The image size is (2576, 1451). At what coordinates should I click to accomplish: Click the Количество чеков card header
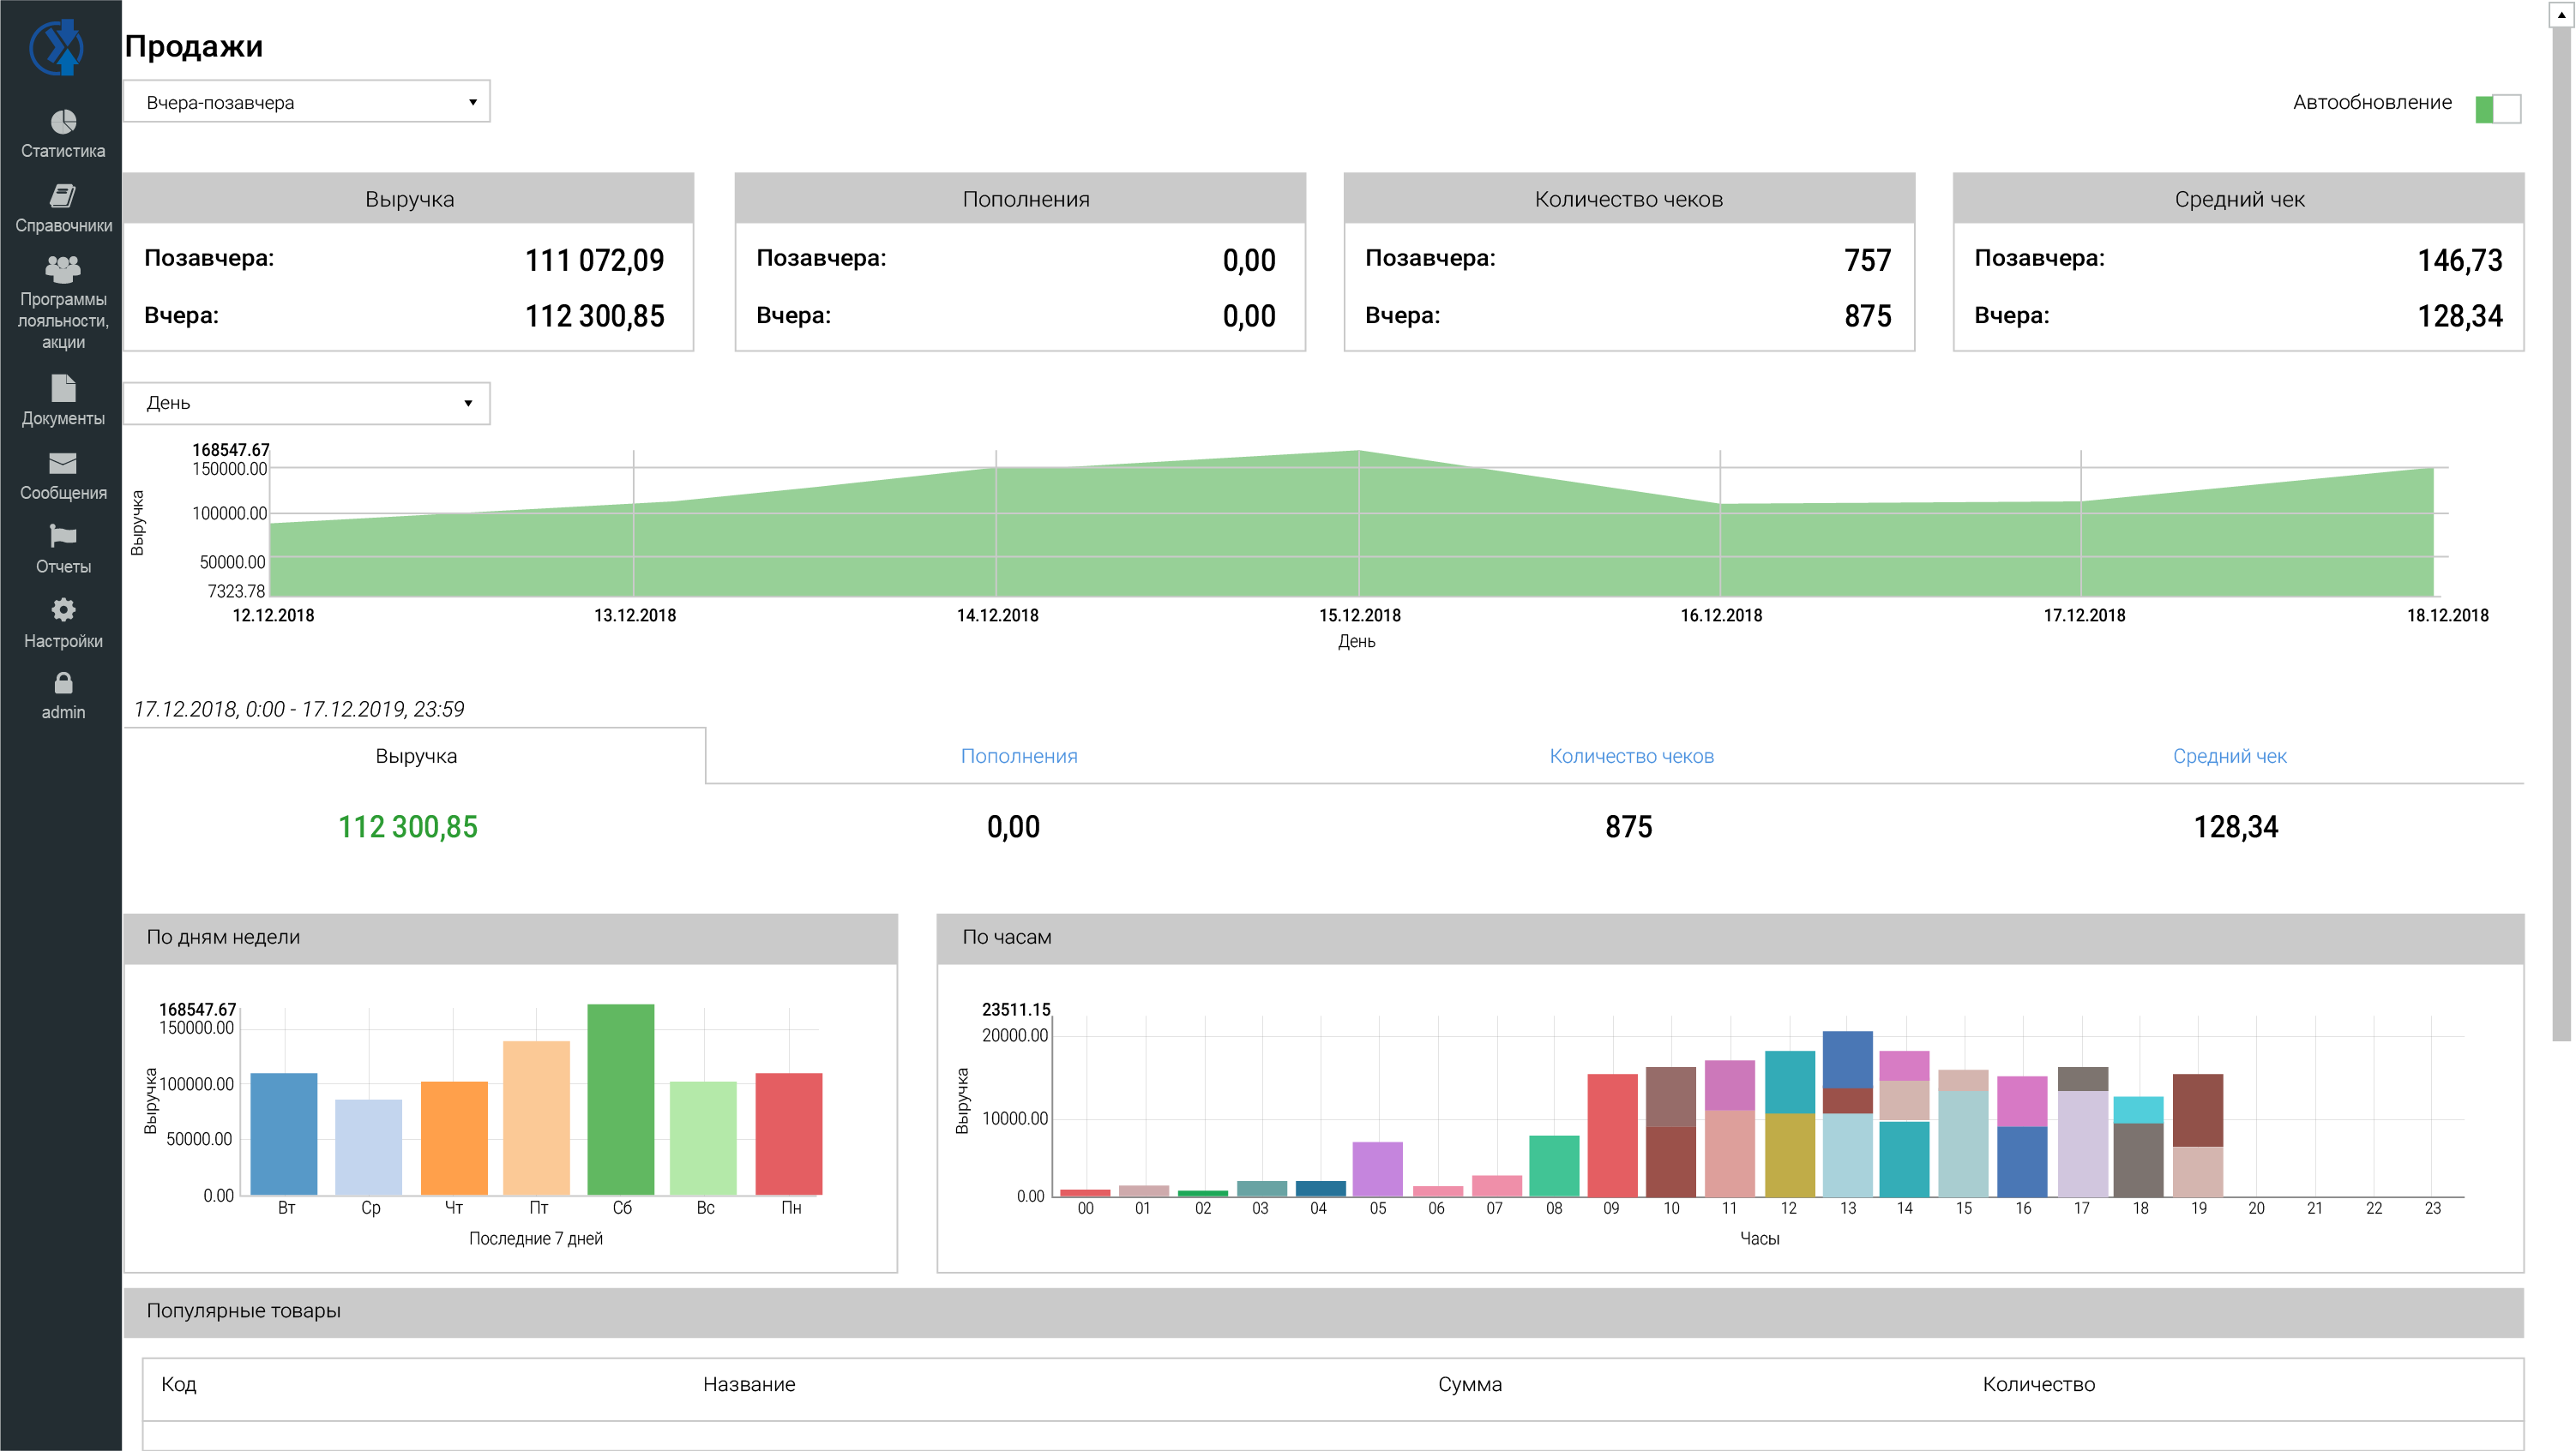tap(1629, 198)
